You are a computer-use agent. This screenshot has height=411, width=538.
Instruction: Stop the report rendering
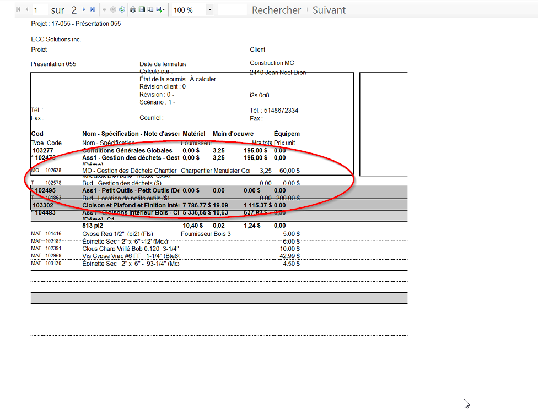(x=113, y=10)
